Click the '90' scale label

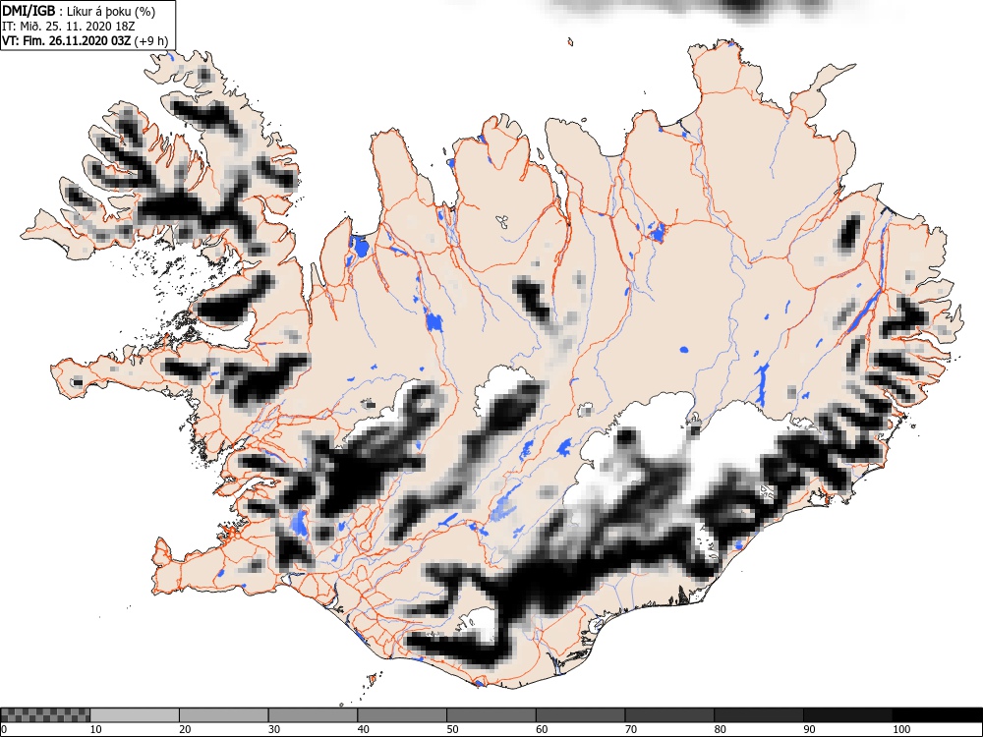[x=809, y=729]
